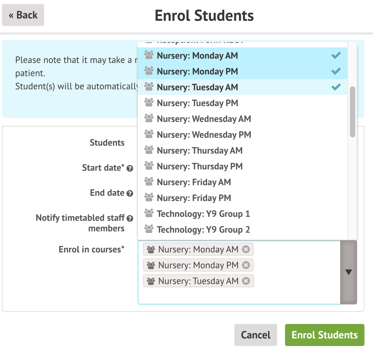Collapse the Enrol in courses dropdown arrow
Screen dimensions: 373x348
click(348, 272)
